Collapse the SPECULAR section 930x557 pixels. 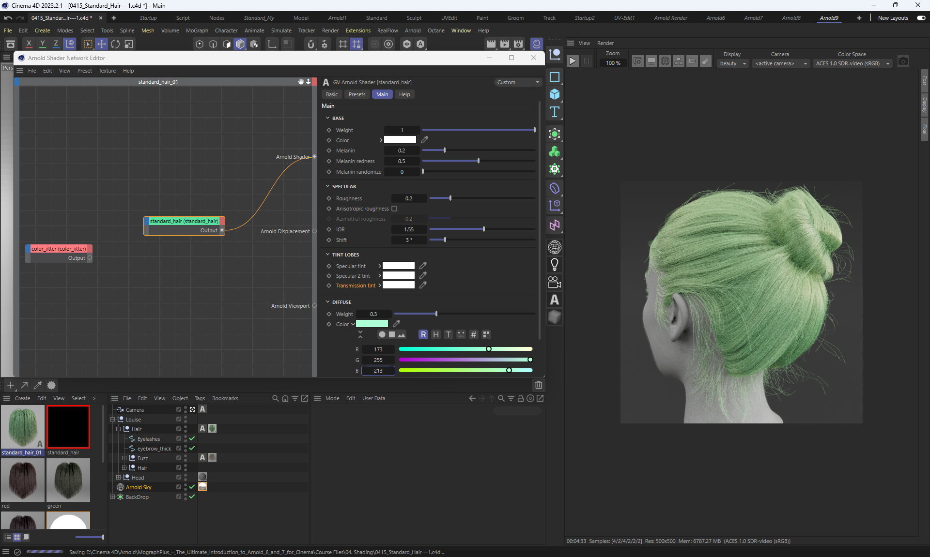328,186
